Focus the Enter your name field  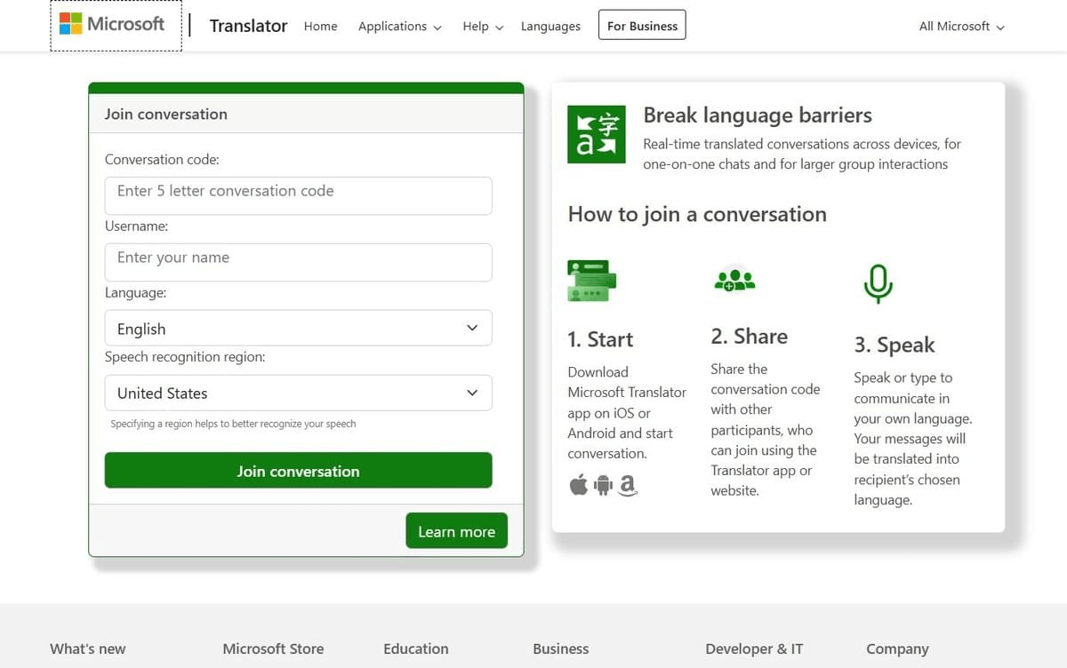point(298,262)
